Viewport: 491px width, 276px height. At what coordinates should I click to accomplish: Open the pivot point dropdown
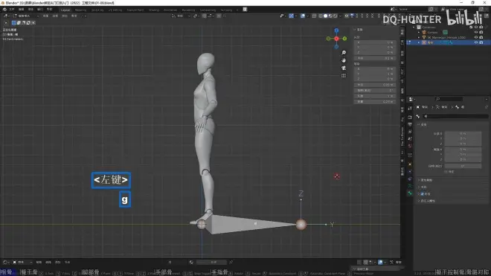(196, 16)
